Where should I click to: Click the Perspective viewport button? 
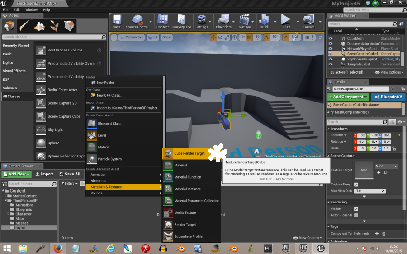click(132, 37)
